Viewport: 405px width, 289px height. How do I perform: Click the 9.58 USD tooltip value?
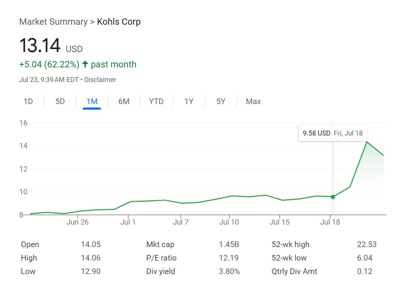(316, 133)
